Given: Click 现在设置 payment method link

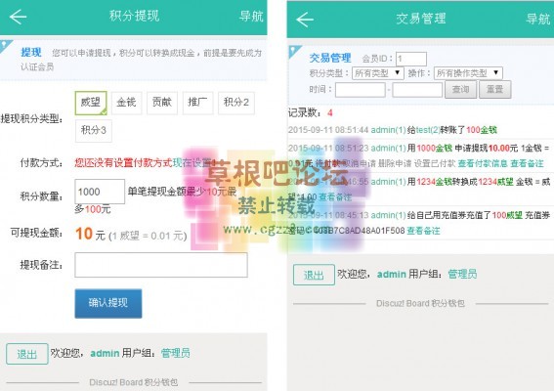Looking at the screenshot, I should coord(192,162).
